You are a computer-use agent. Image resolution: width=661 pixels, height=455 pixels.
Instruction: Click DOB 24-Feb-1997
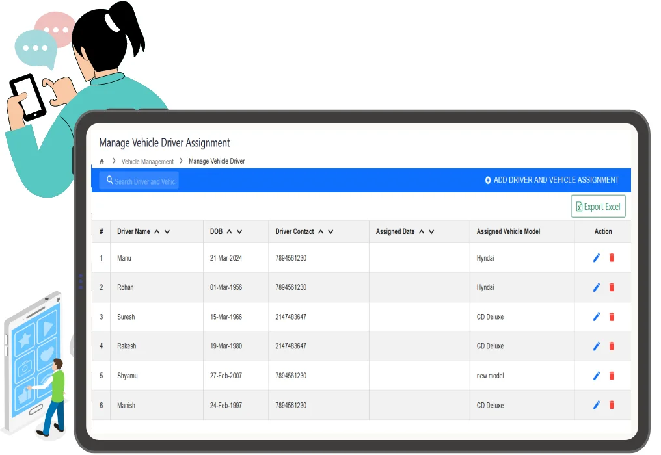[226, 406]
